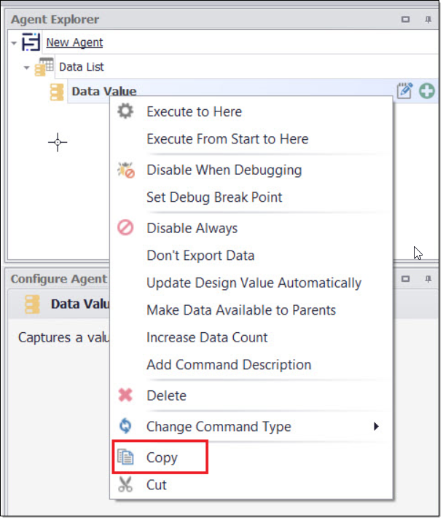The height and width of the screenshot is (520, 443).
Task: Select Disable When Debugging option
Action: (224, 170)
